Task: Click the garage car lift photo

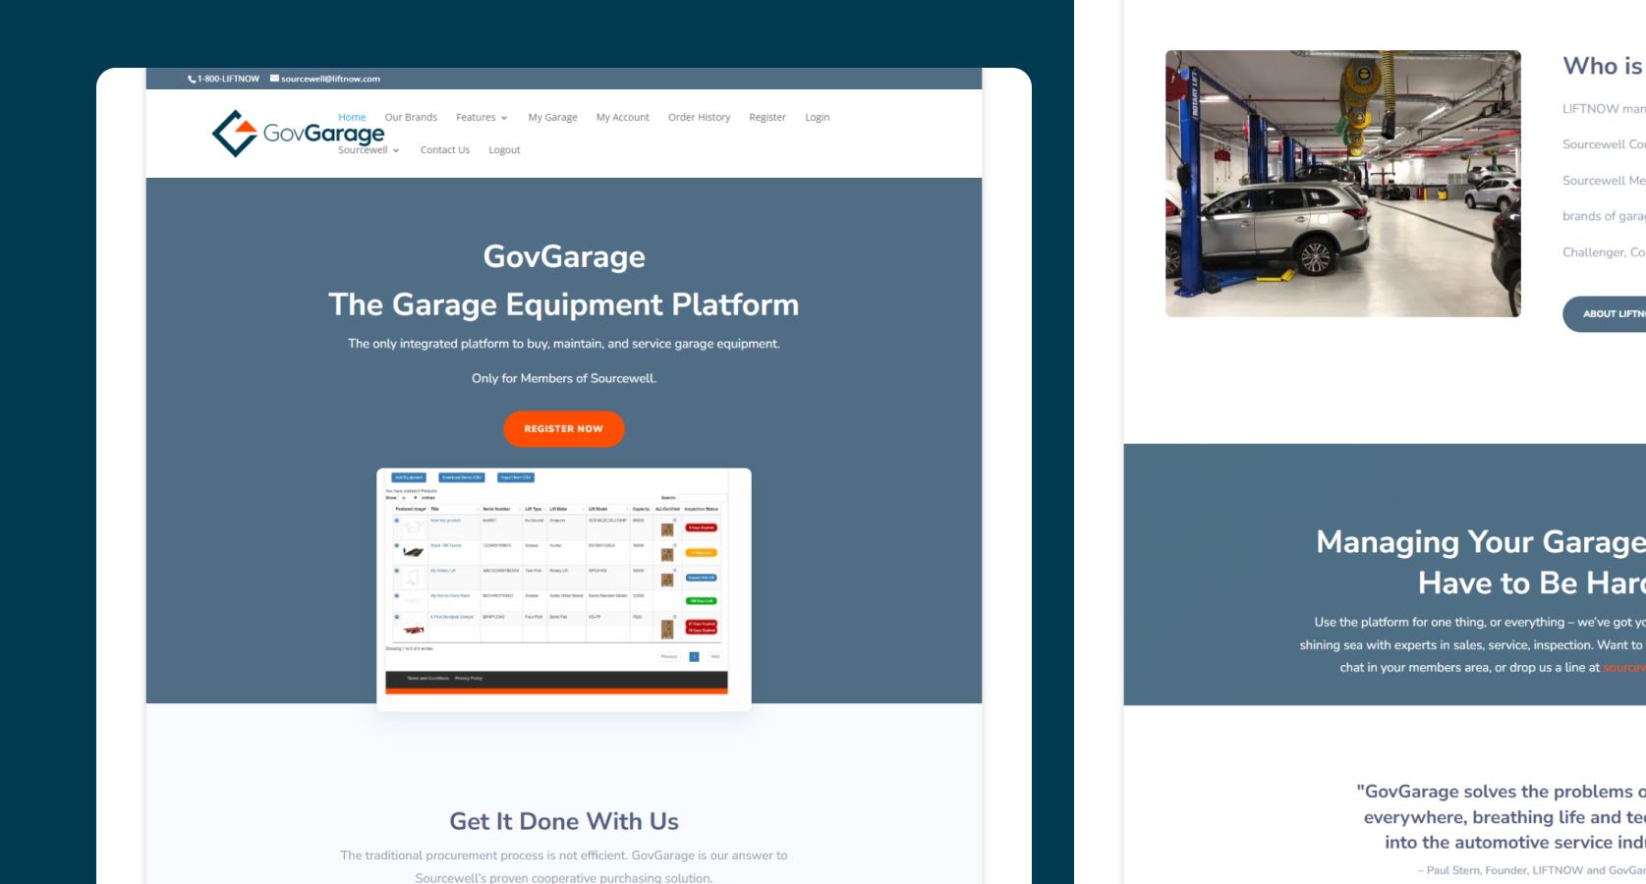Action: click(x=1343, y=184)
